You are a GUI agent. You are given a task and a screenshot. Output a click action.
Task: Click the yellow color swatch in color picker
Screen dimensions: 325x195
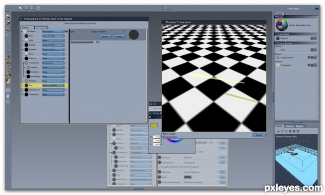click(x=154, y=125)
